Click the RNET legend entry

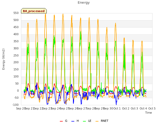[102, 121]
